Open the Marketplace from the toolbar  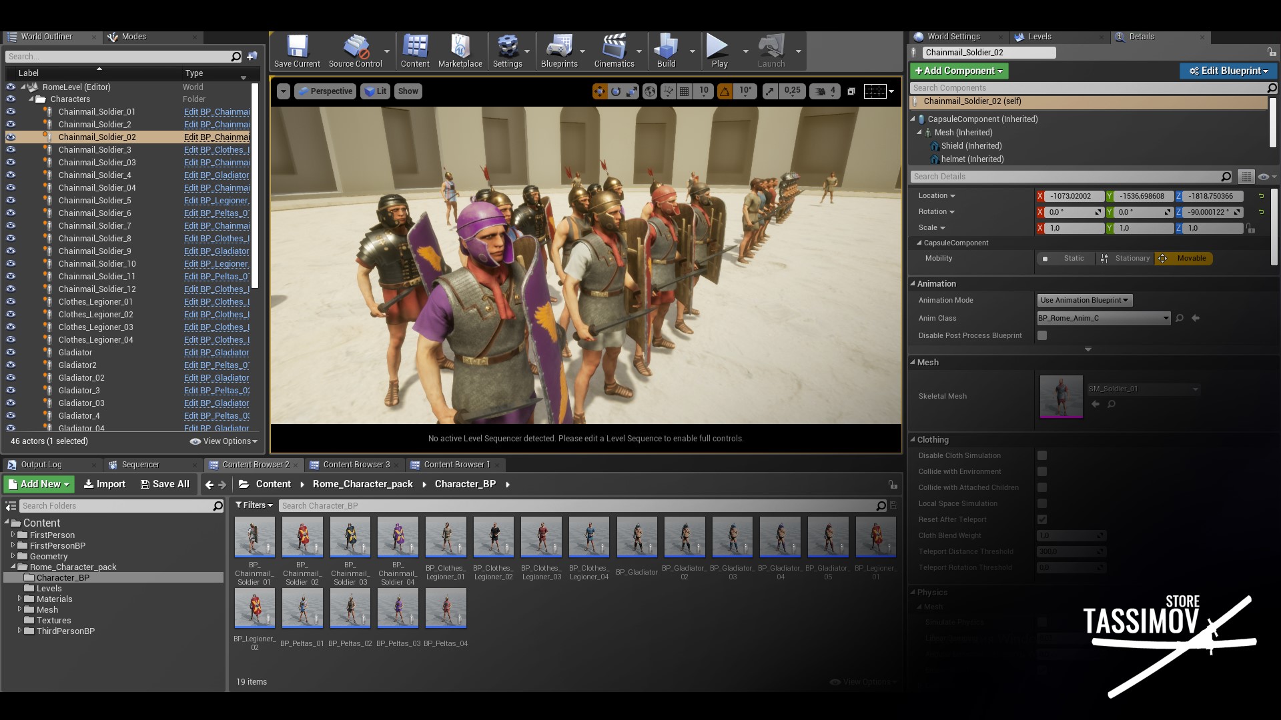pyautogui.click(x=460, y=51)
